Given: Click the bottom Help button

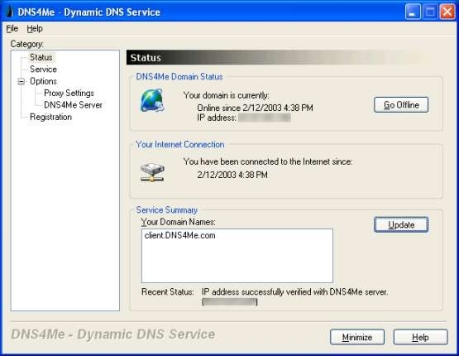Looking at the screenshot, I should point(420,337).
